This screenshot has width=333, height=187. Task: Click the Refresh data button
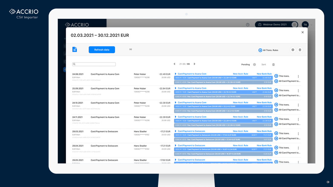102,50
